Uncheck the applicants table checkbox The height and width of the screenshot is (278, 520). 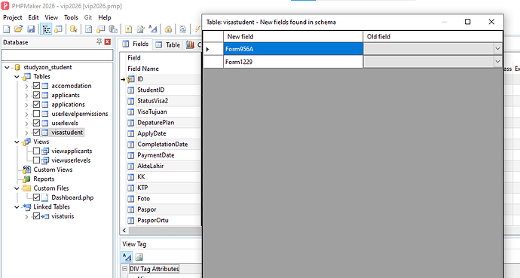(36, 95)
